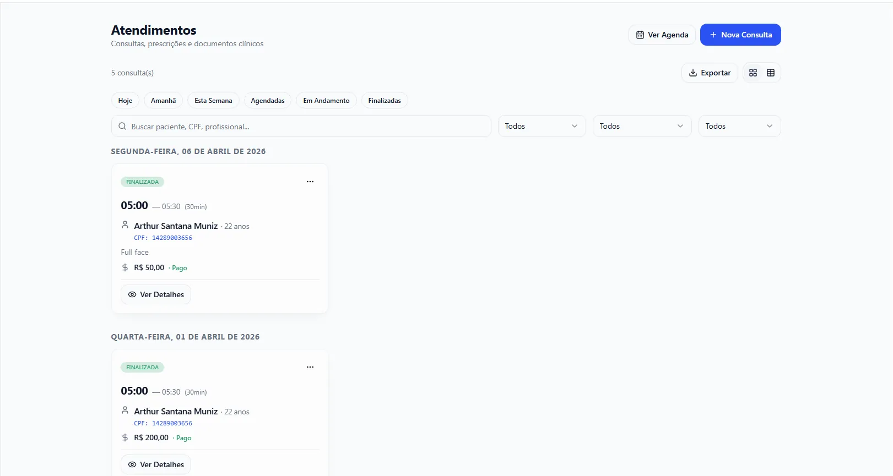Open Ver Detalhes for 01 de Abril consulta
This screenshot has height=476, width=893.
pyautogui.click(x=156, y=464)
